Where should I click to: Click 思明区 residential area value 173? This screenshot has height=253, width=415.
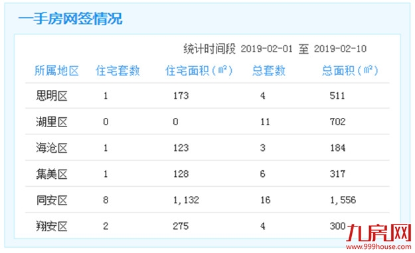181,95
